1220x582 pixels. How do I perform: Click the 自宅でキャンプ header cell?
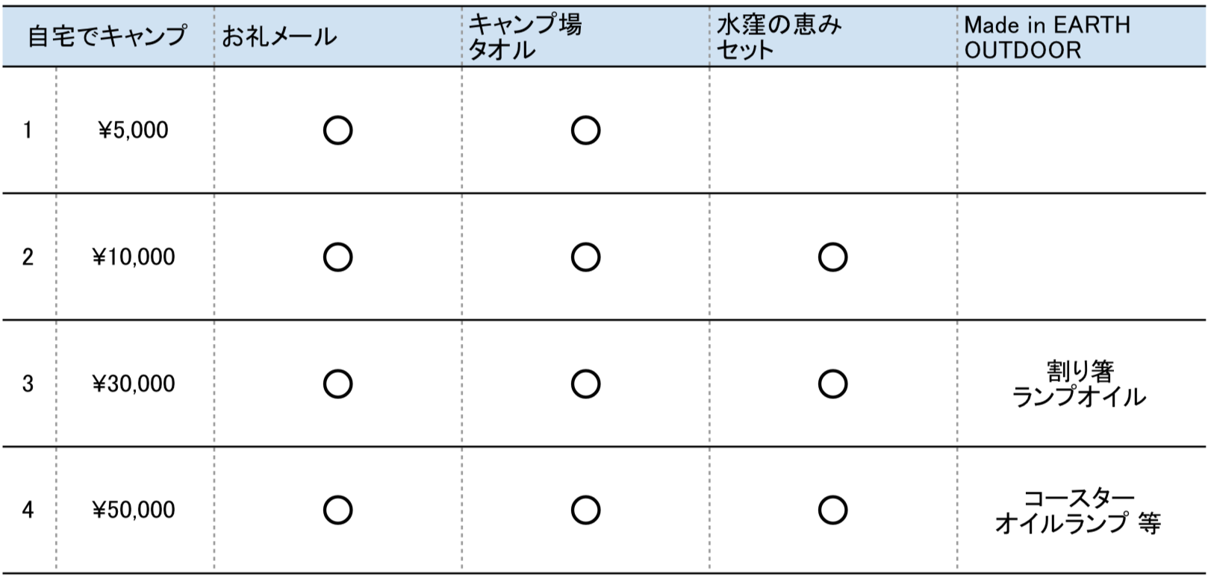point(107,36)
